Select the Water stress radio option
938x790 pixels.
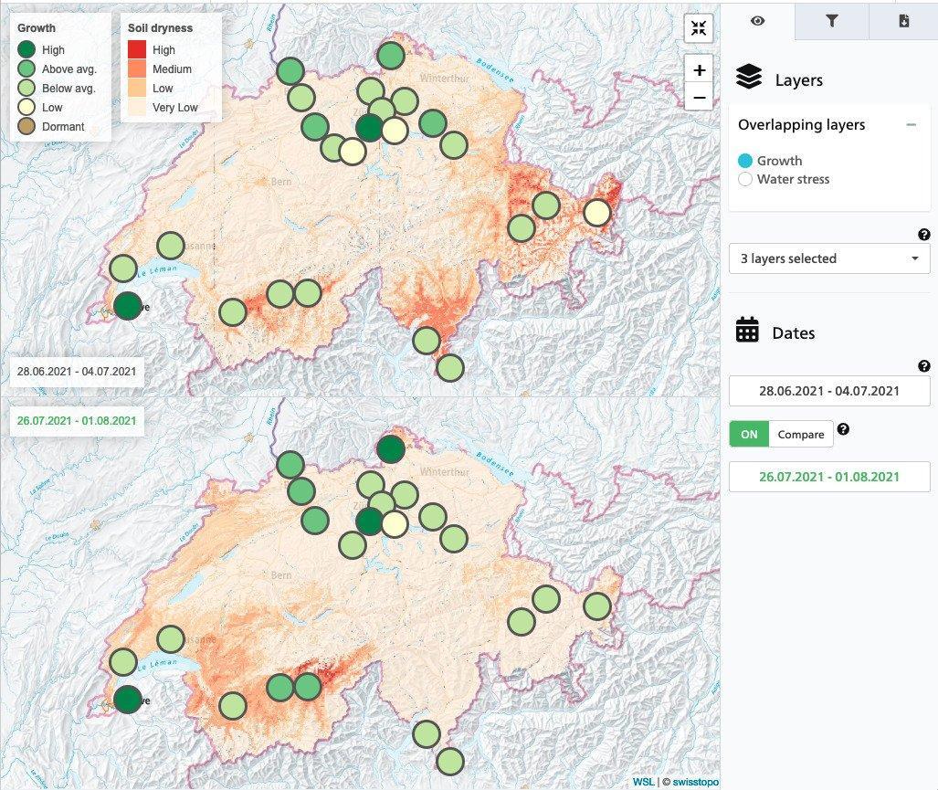click(x=744, y=179)
